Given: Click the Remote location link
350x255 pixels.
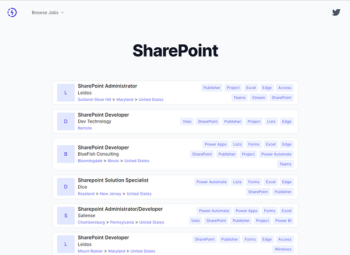Looking at the screenshot, I should (85, 128).
